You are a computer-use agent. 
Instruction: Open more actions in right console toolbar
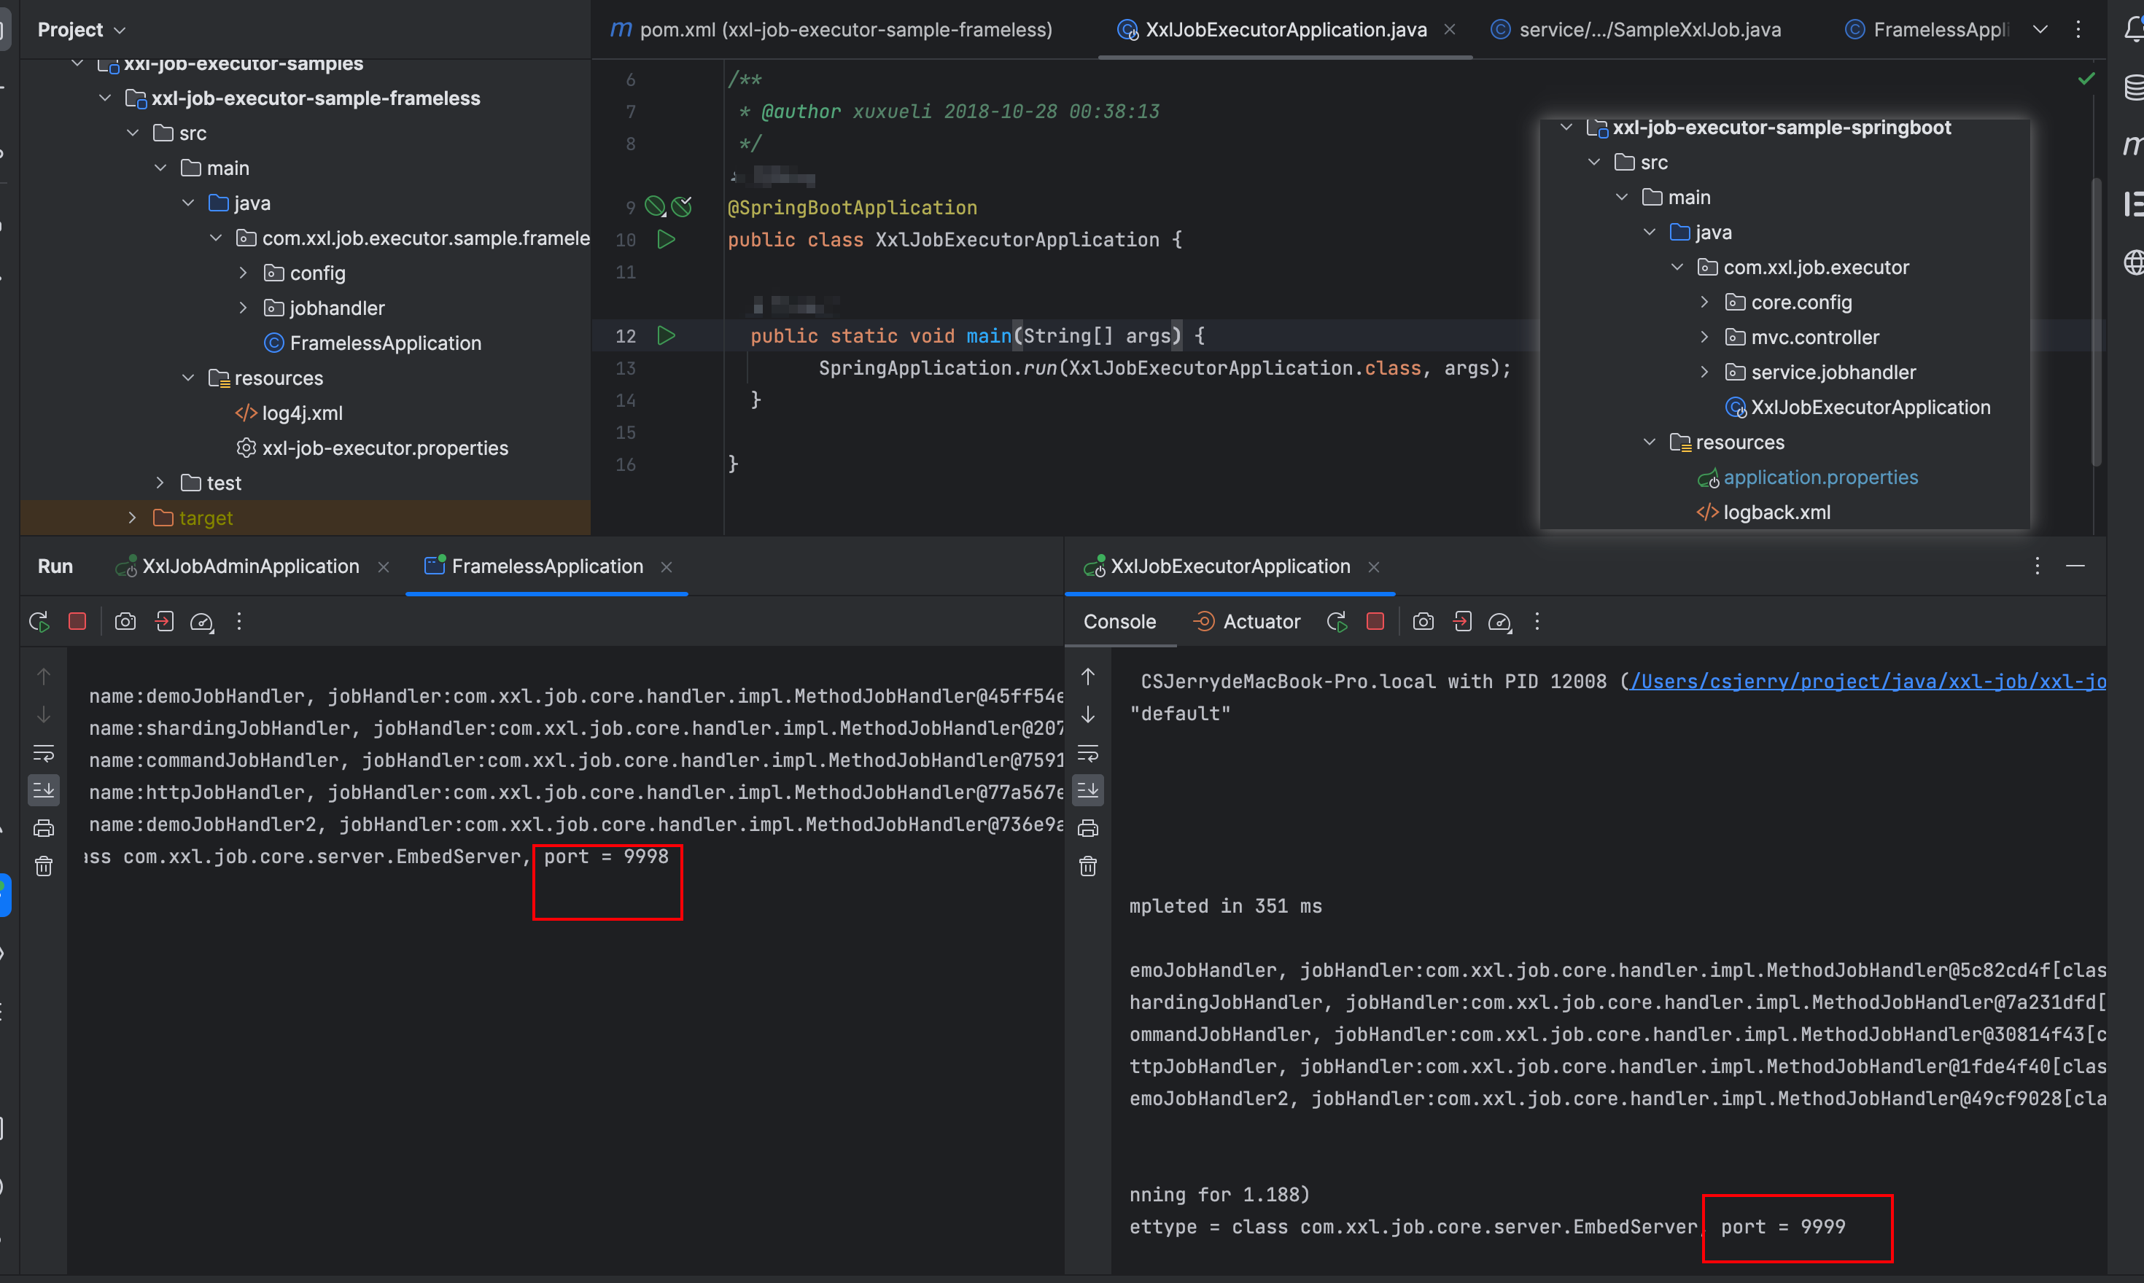tap(1537, 622)
